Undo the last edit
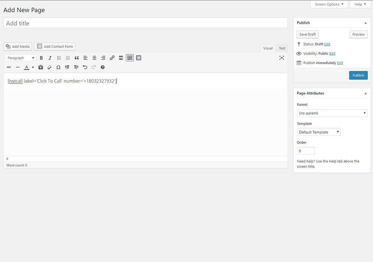Viewport: 373px width, 262px height. click(x=85, y=67)
